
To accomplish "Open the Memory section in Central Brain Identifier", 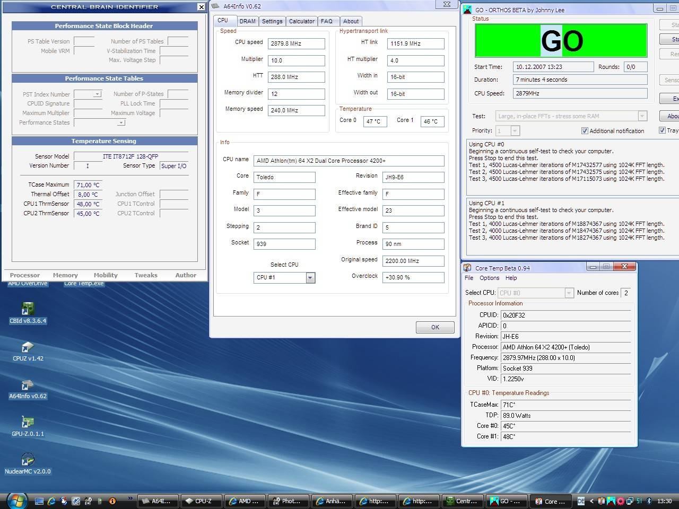I will [65, 275].
